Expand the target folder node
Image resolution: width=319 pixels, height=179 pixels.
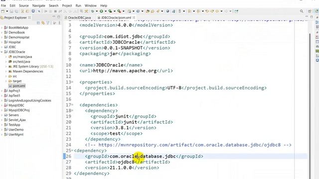pyautogui.click(x=6, y=81)
